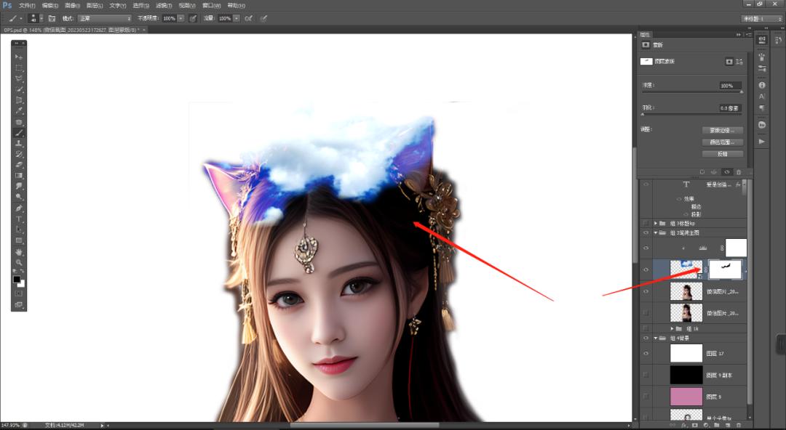Select the Zoom magnifier tool
Viewport: 786px width, 430px height.
(19, 261)
